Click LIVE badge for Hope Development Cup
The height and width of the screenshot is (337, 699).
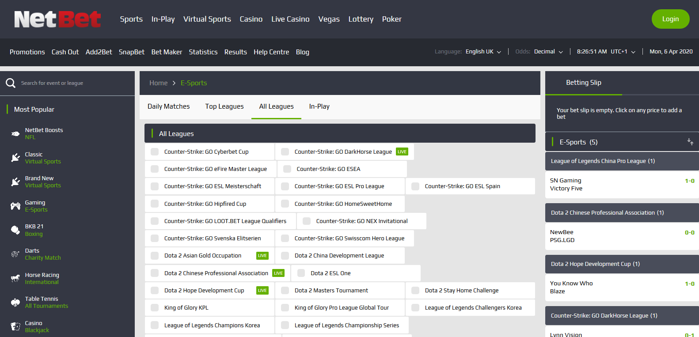(262, 290)
